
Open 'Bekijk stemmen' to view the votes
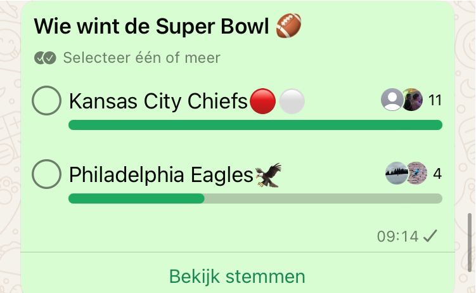(x=237, y=277)
